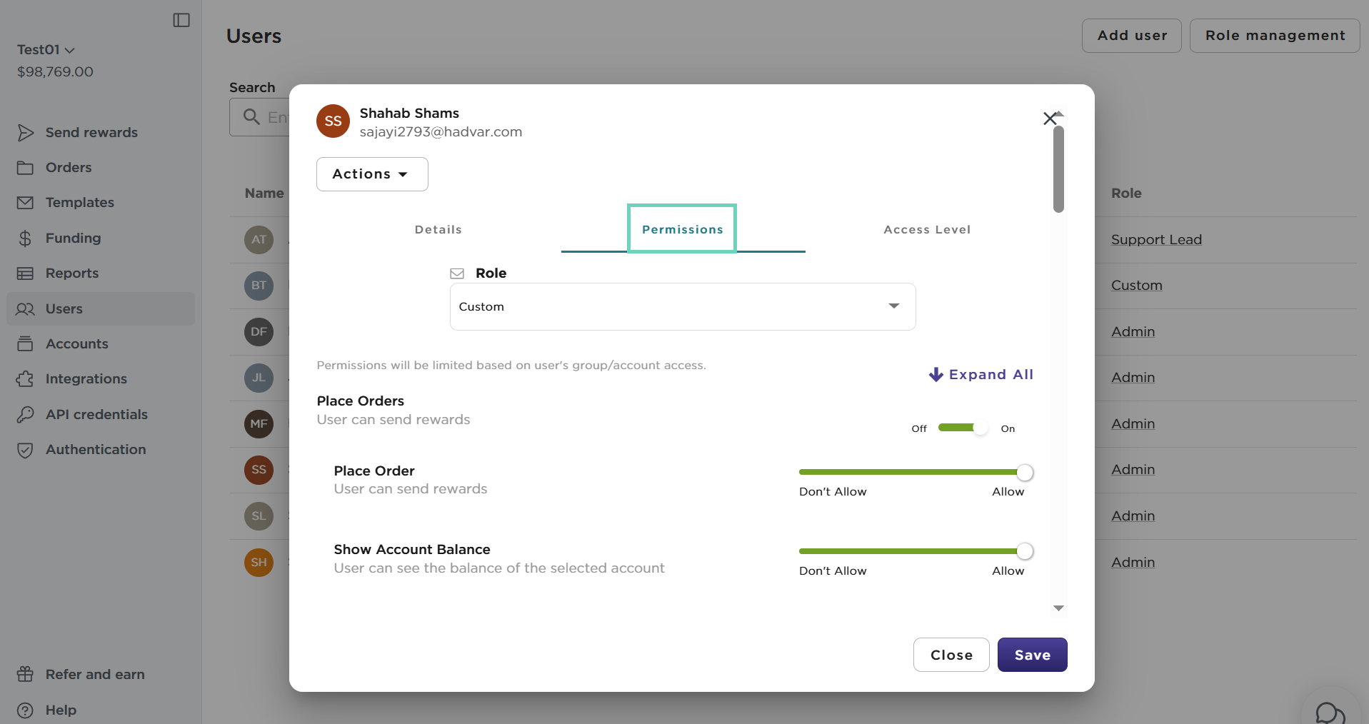Click Add user button
Screen dimensions: 1369x724
(x=1132, y=36)
